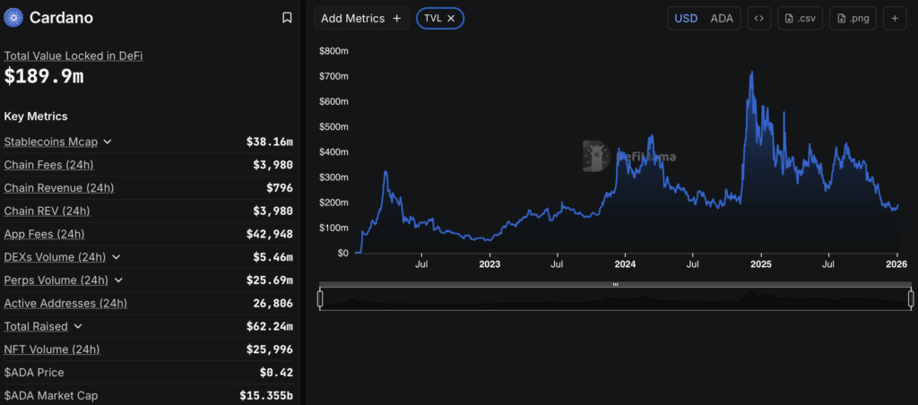Click the right handle of range slider
The image size is (918, 405).
[911, 299]
